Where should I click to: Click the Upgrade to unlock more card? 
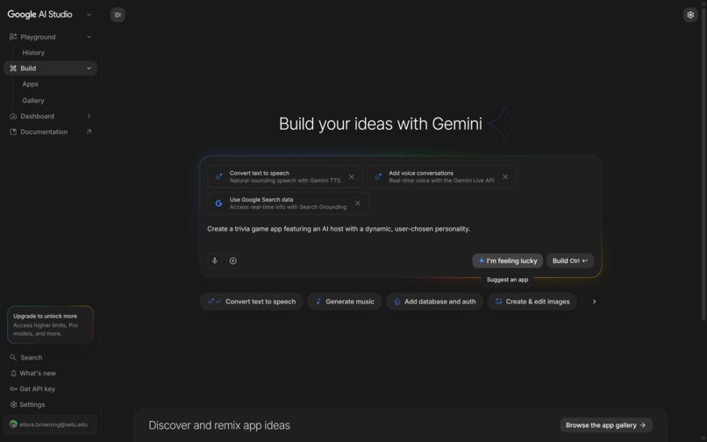point(50,324)
